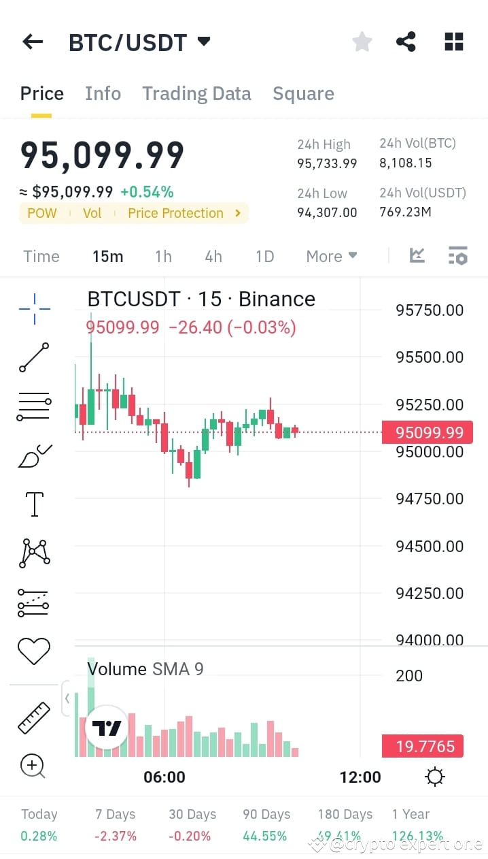Select the brush drawing tool
The width and height of the screenshot is (488, 859).
tap(33, 455)
